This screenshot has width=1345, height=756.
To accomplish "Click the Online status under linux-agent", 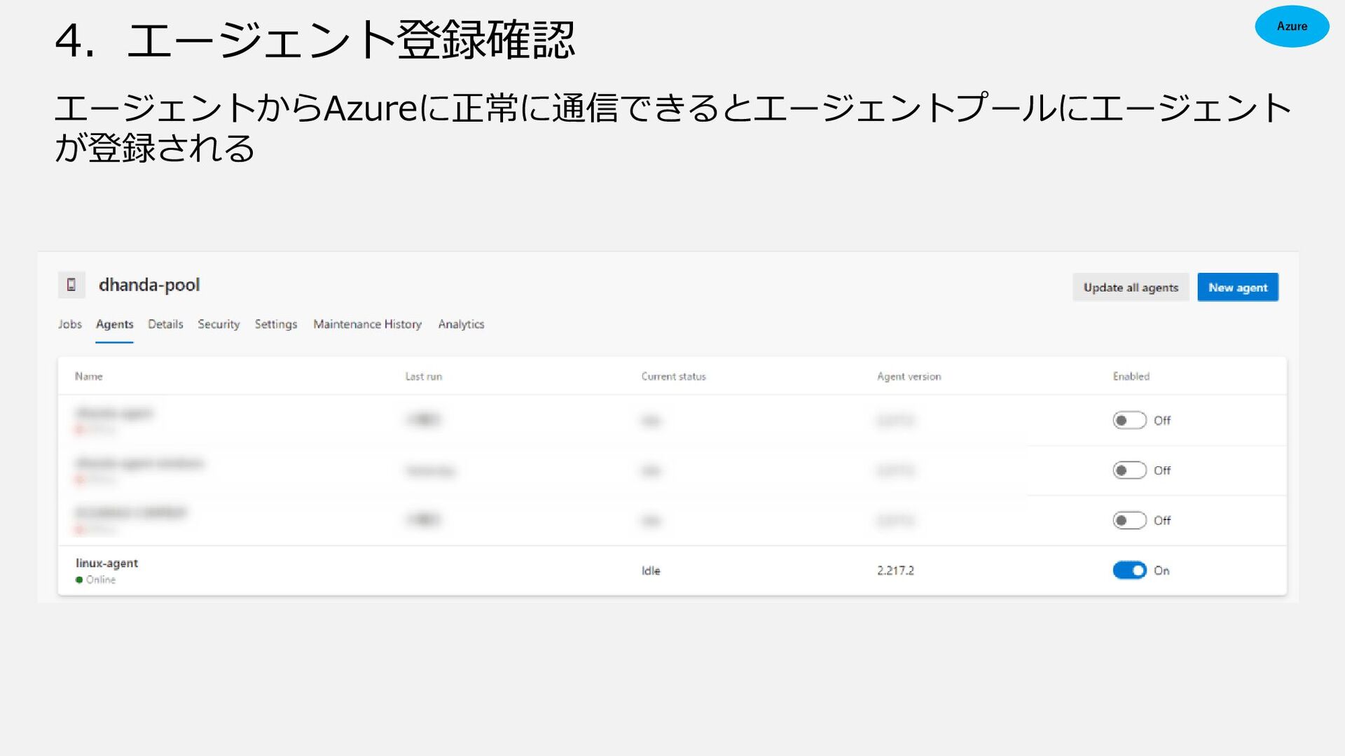I will pos(96,580).
